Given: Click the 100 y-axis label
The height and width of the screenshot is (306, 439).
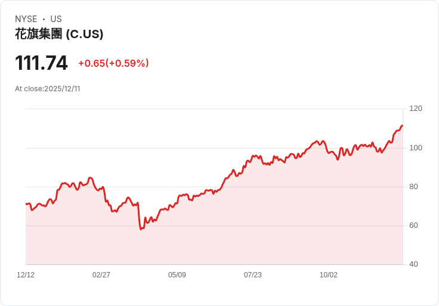Looking at the screenshot, I should pos(416,147).
